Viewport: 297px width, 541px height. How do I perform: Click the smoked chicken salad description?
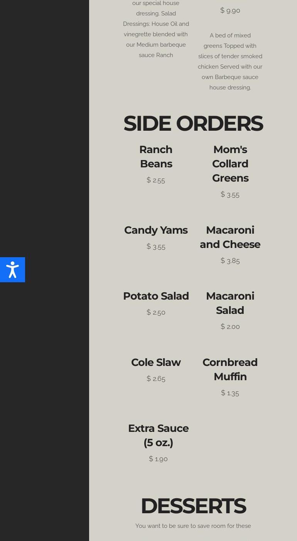[x=230, y=61]
